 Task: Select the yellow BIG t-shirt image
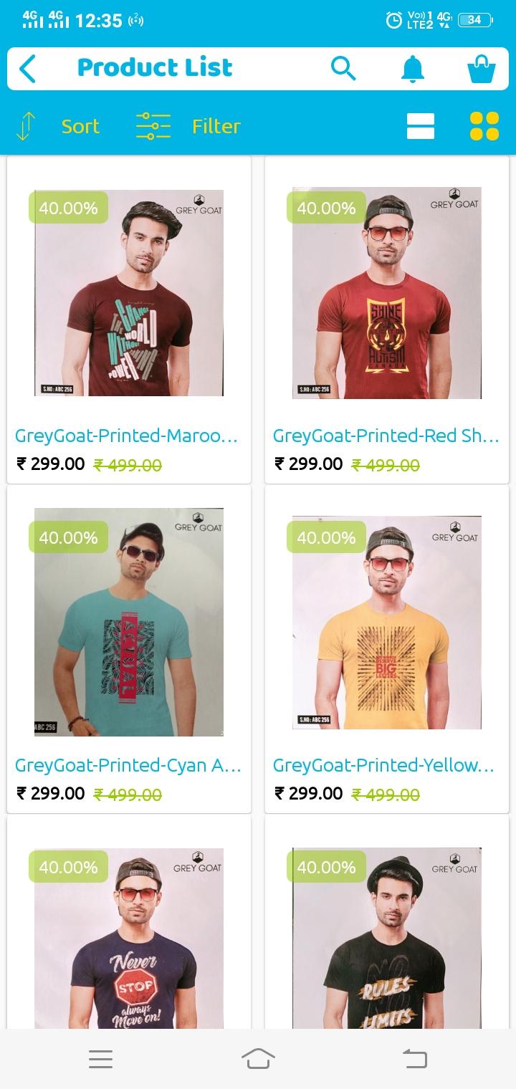pos(387,622)
